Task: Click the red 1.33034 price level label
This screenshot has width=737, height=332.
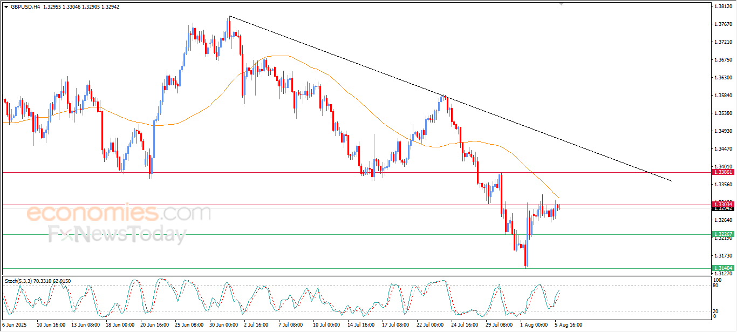Action: tap(723, 205)
